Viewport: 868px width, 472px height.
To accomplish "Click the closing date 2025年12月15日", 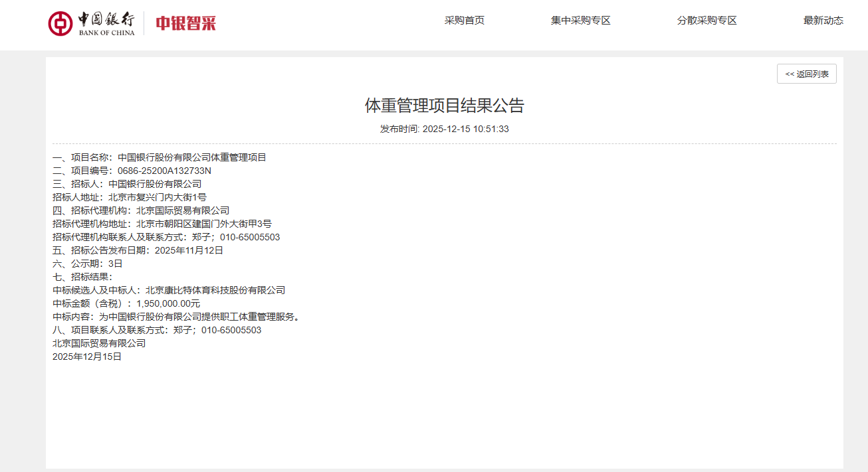I will click(87, 356).
